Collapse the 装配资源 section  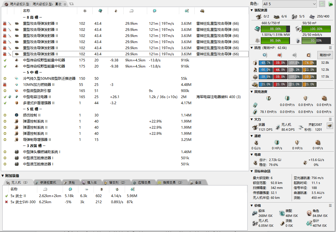(252, 10)
